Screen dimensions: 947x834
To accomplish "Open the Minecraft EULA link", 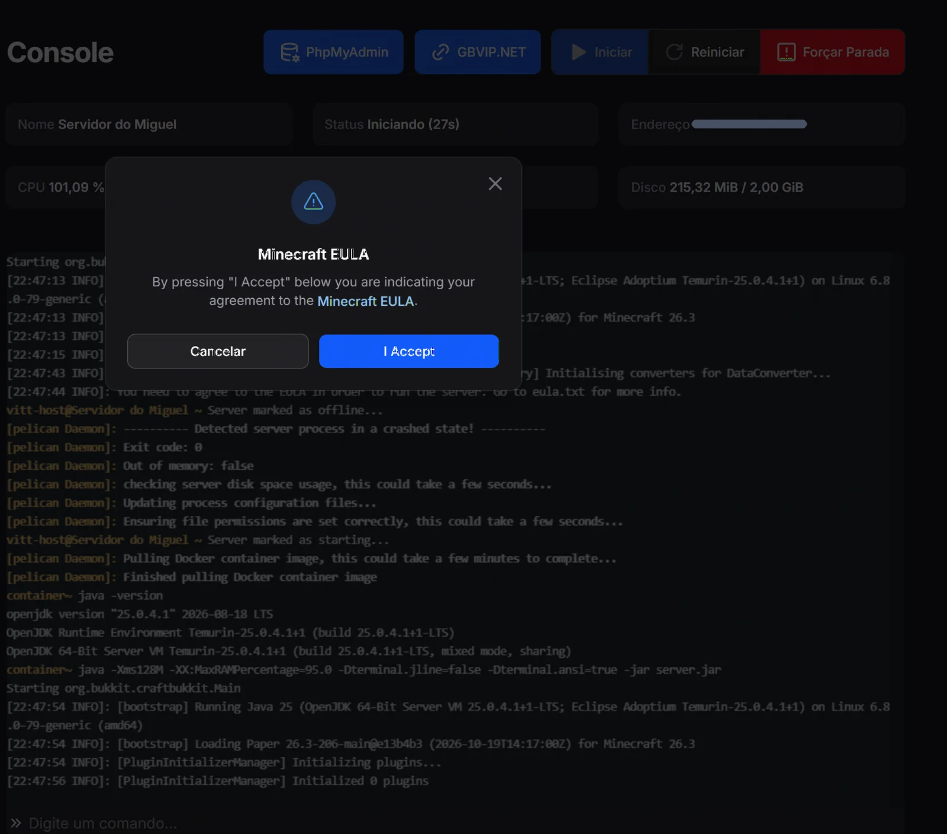I will pos(366,301).
